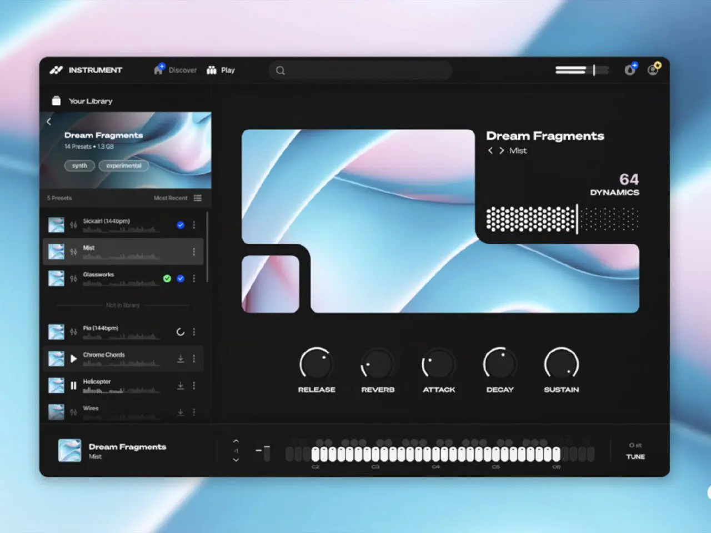Click TUNE in the bottom right corner
Image resolution: width=711 pixels, height=533 pixels.
click(635, 456)
